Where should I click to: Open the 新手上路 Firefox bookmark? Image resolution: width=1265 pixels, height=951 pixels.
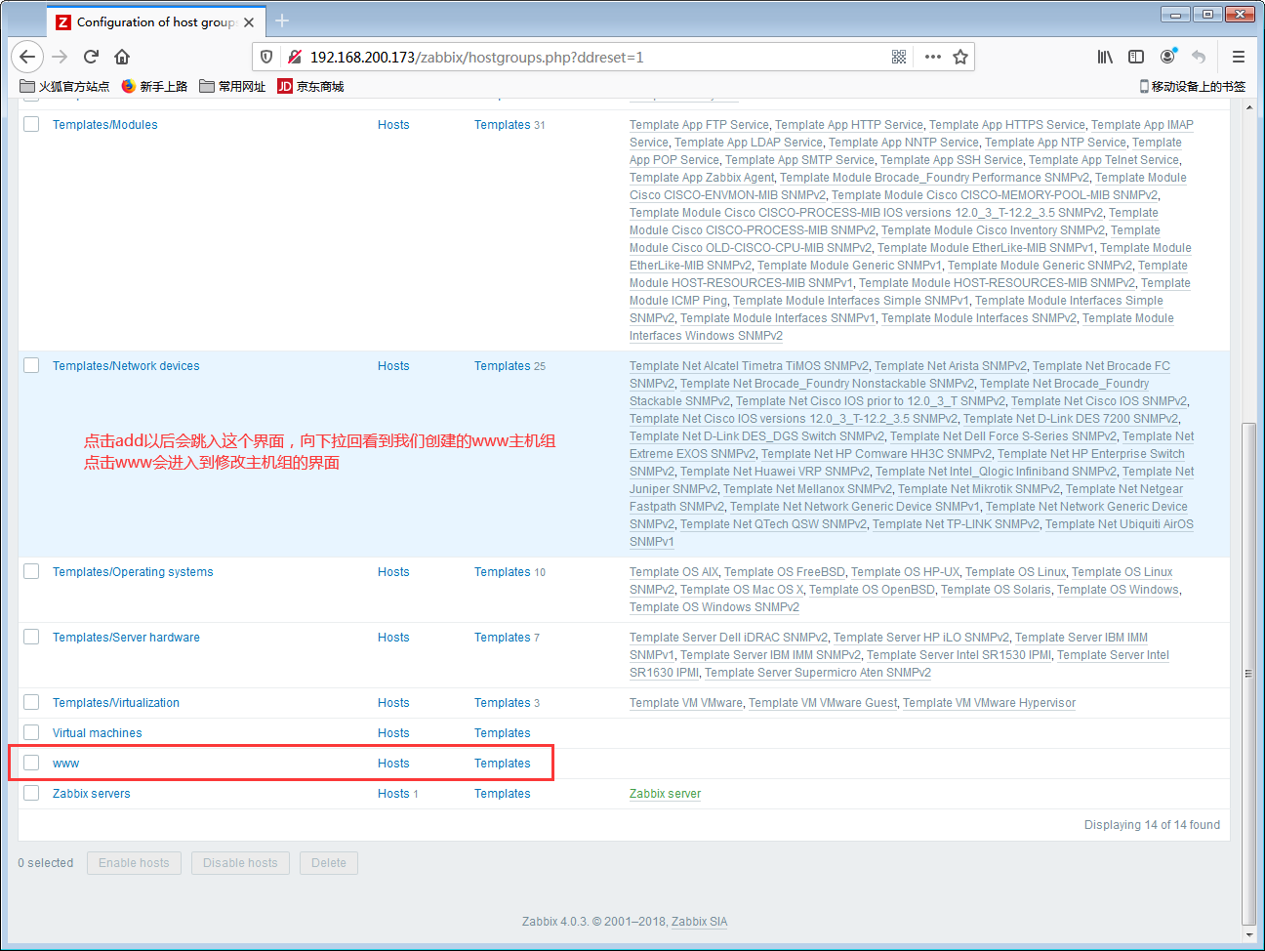point(154,86)
